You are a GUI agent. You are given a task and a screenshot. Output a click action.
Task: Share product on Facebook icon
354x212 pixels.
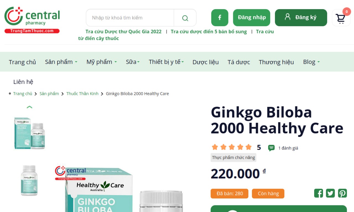pyautogui.click(x=318, y=193)
